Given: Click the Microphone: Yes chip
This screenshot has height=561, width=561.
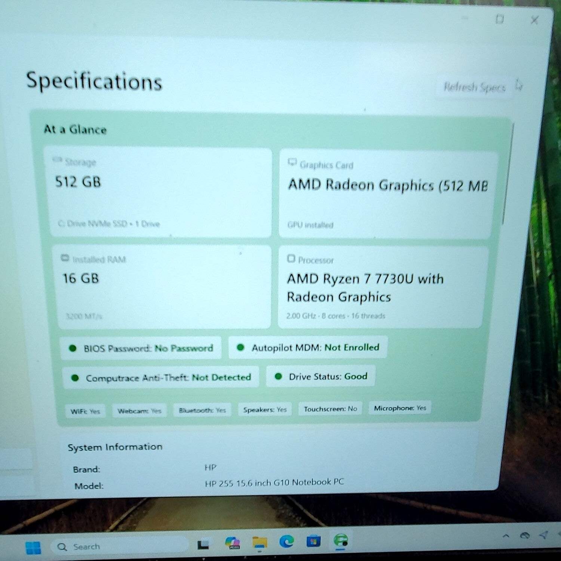Looking at the screenshot, I should tap(400, 408).
